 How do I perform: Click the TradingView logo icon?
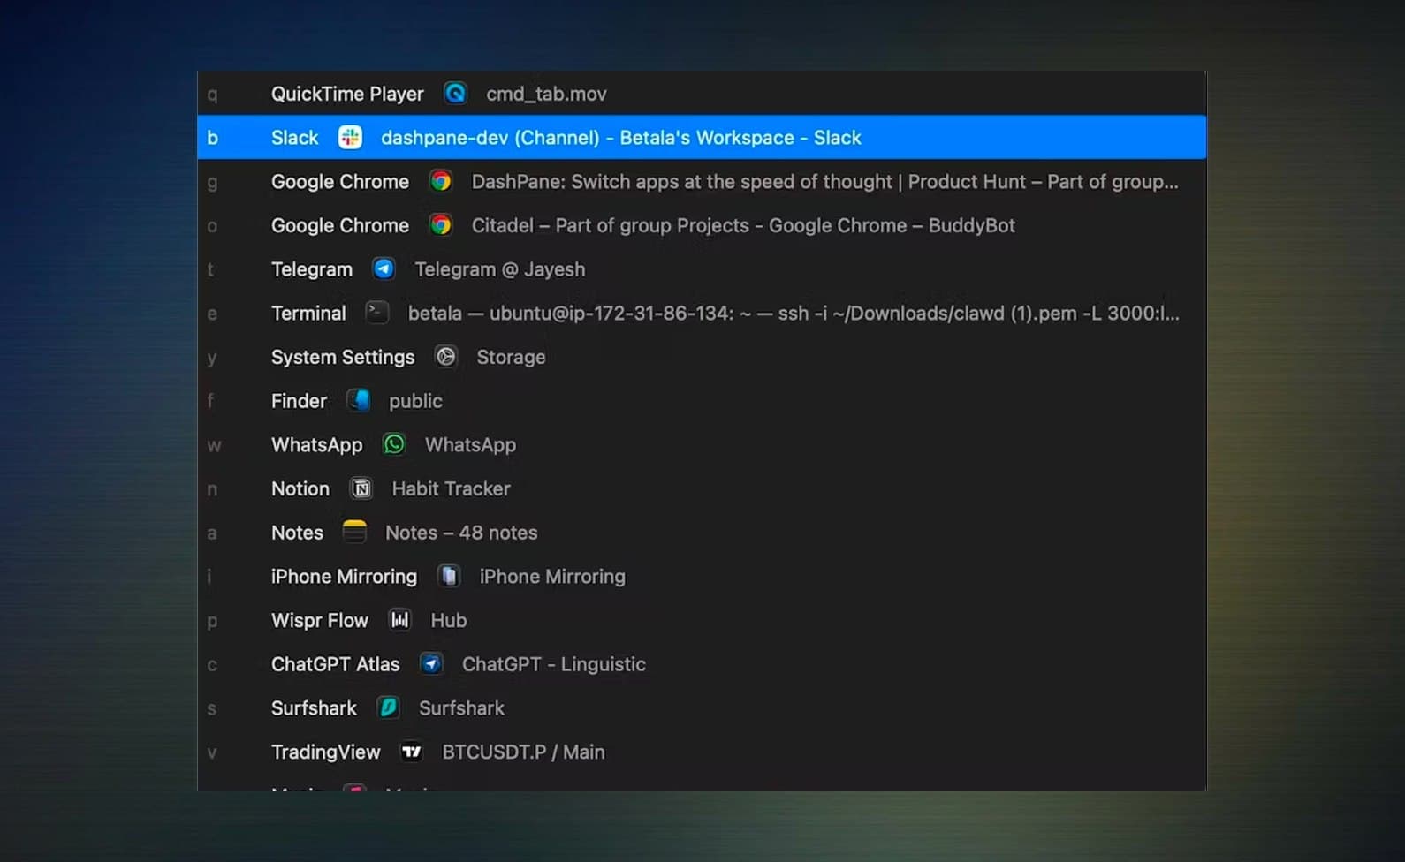[x=412, y=752]
